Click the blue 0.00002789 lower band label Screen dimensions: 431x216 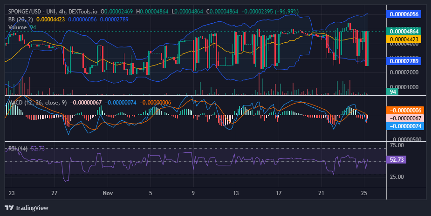click(404, 61)
